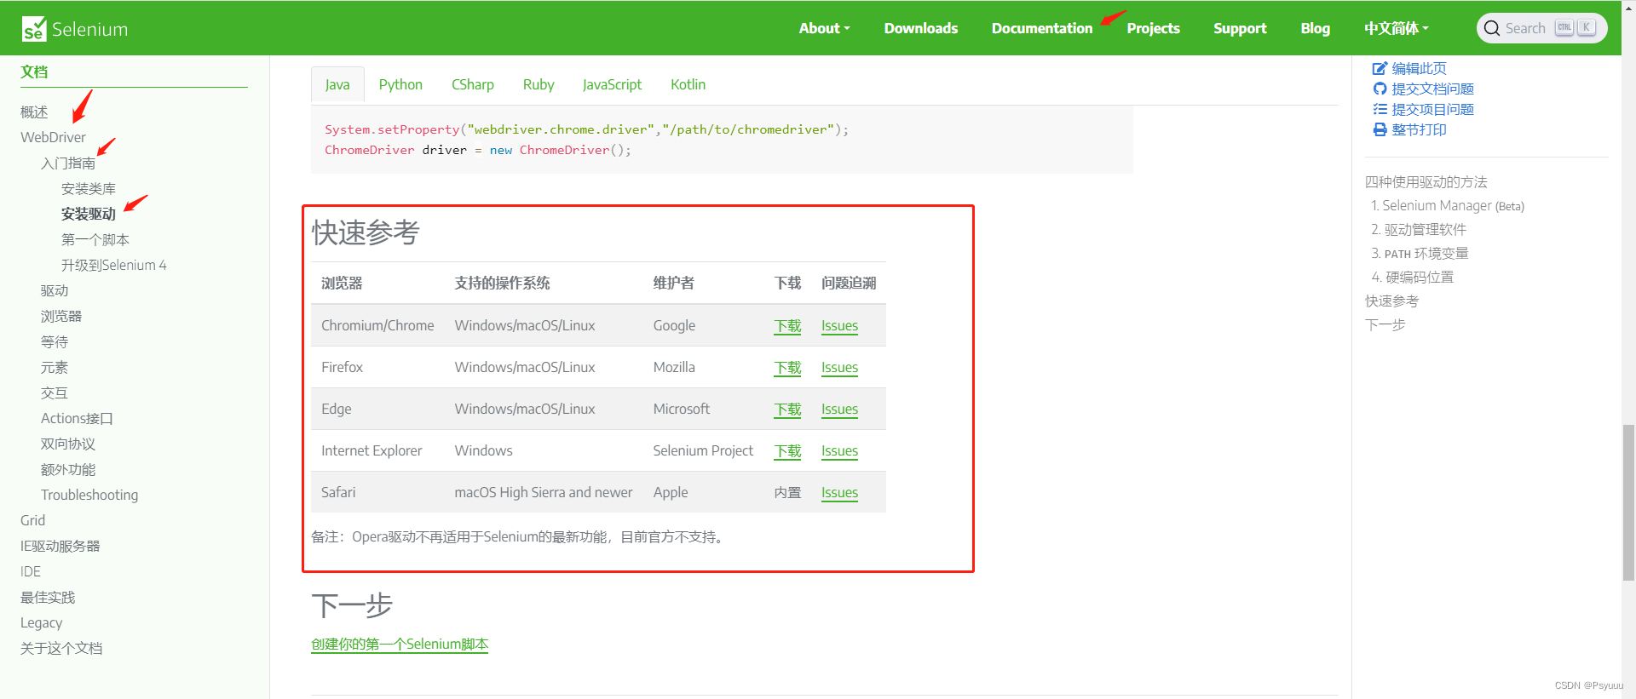Open 双向协议 in the sidebar

point(68,444)
